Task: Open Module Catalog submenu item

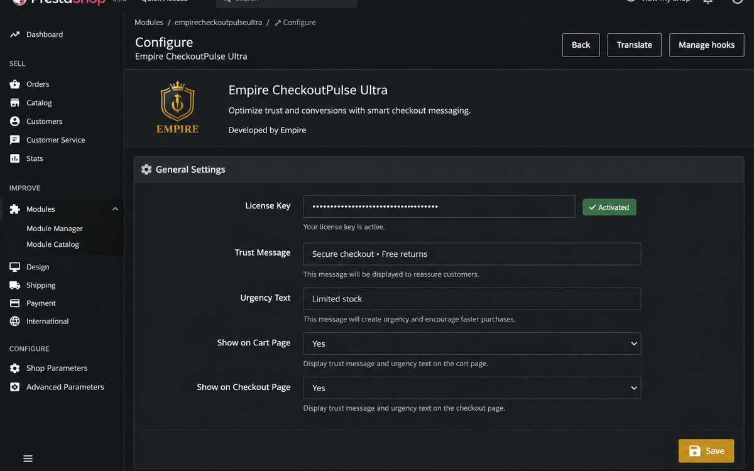Action: pos(53,244)
